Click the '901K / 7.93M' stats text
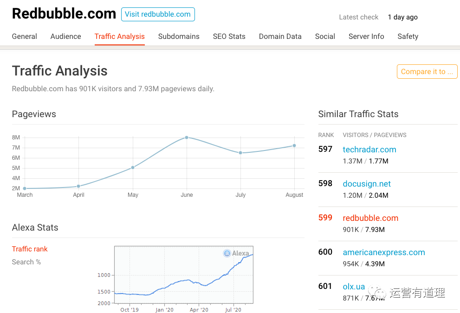Screen dimensions: 460x313 click(x=364, y=230)
